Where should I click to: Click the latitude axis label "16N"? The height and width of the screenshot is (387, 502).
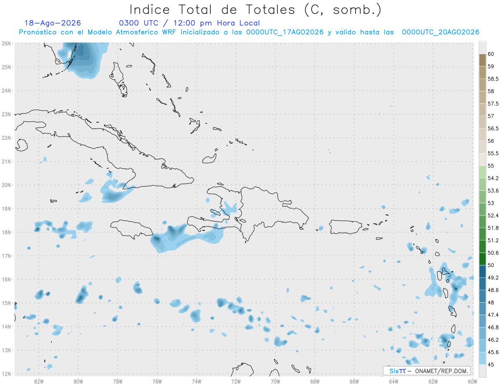click(x=6, y=279)
